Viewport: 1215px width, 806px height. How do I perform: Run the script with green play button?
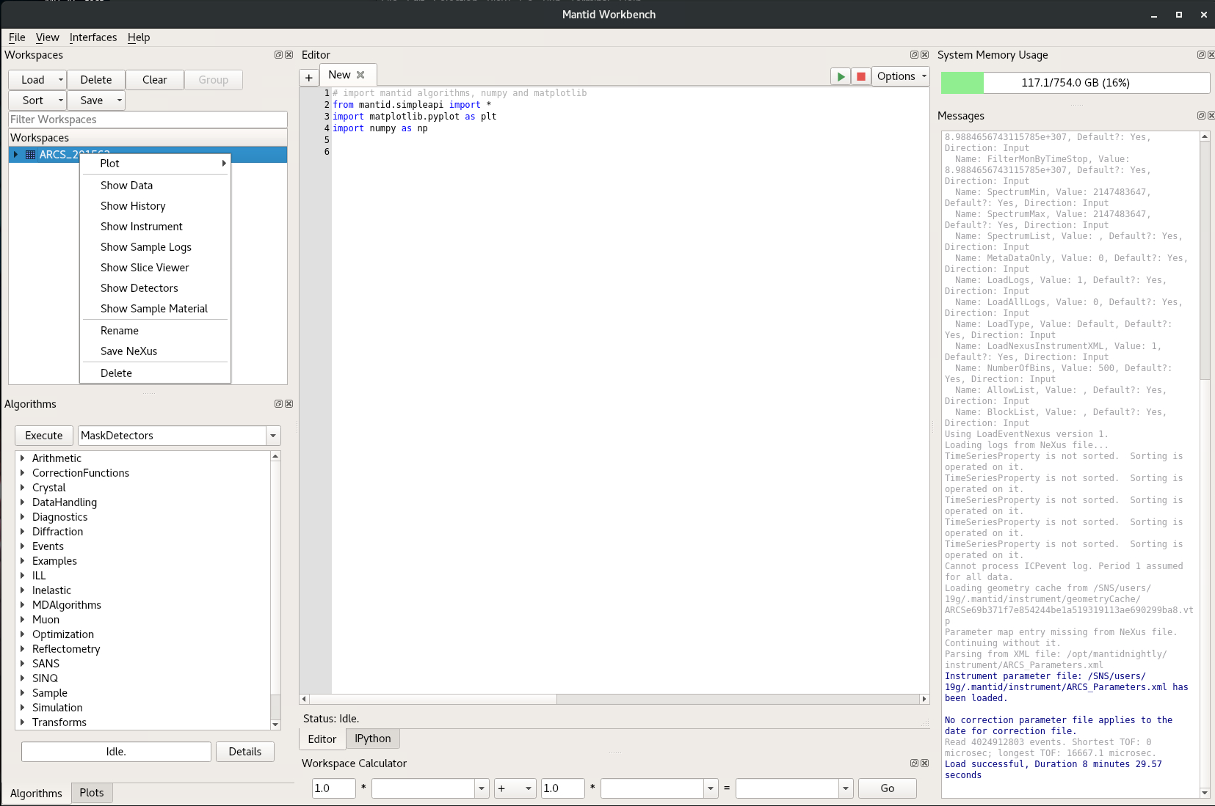coord(841,76)
